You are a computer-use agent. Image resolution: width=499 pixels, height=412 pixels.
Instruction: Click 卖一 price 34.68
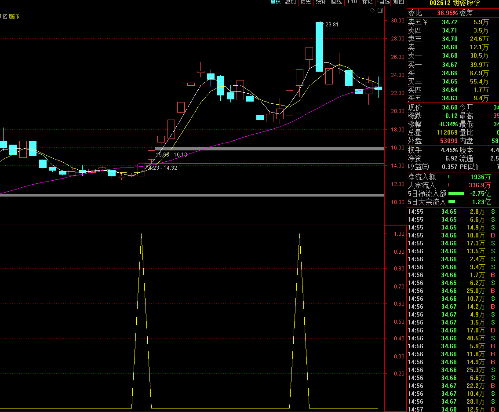450,55
